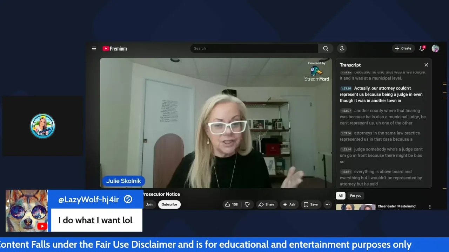
Task: Click the streamer's round profile avatar on the left
Action: (43, 126)
